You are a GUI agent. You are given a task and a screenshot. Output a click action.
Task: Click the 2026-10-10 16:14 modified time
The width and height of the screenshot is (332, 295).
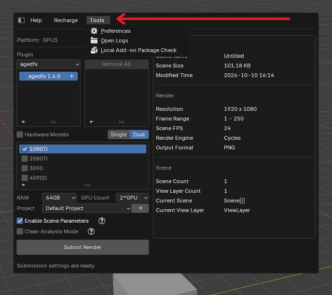(x=249, y=75)
